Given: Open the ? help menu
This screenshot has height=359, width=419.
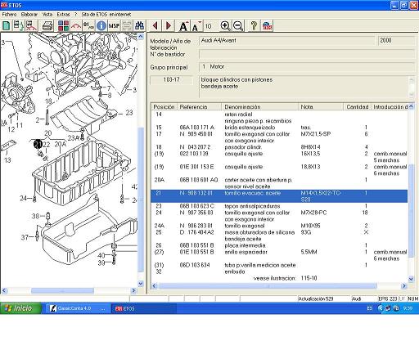Looking at the screenshot, I should (75, 14).
